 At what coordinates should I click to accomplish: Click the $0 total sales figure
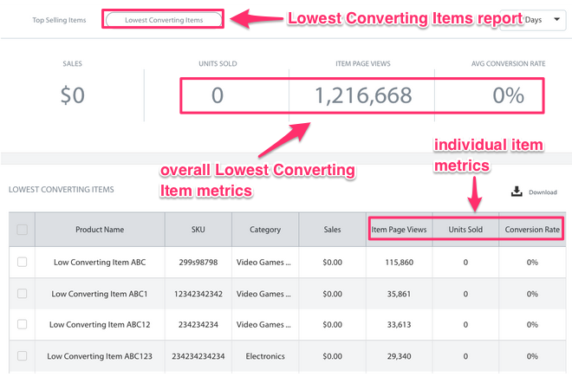72,95
